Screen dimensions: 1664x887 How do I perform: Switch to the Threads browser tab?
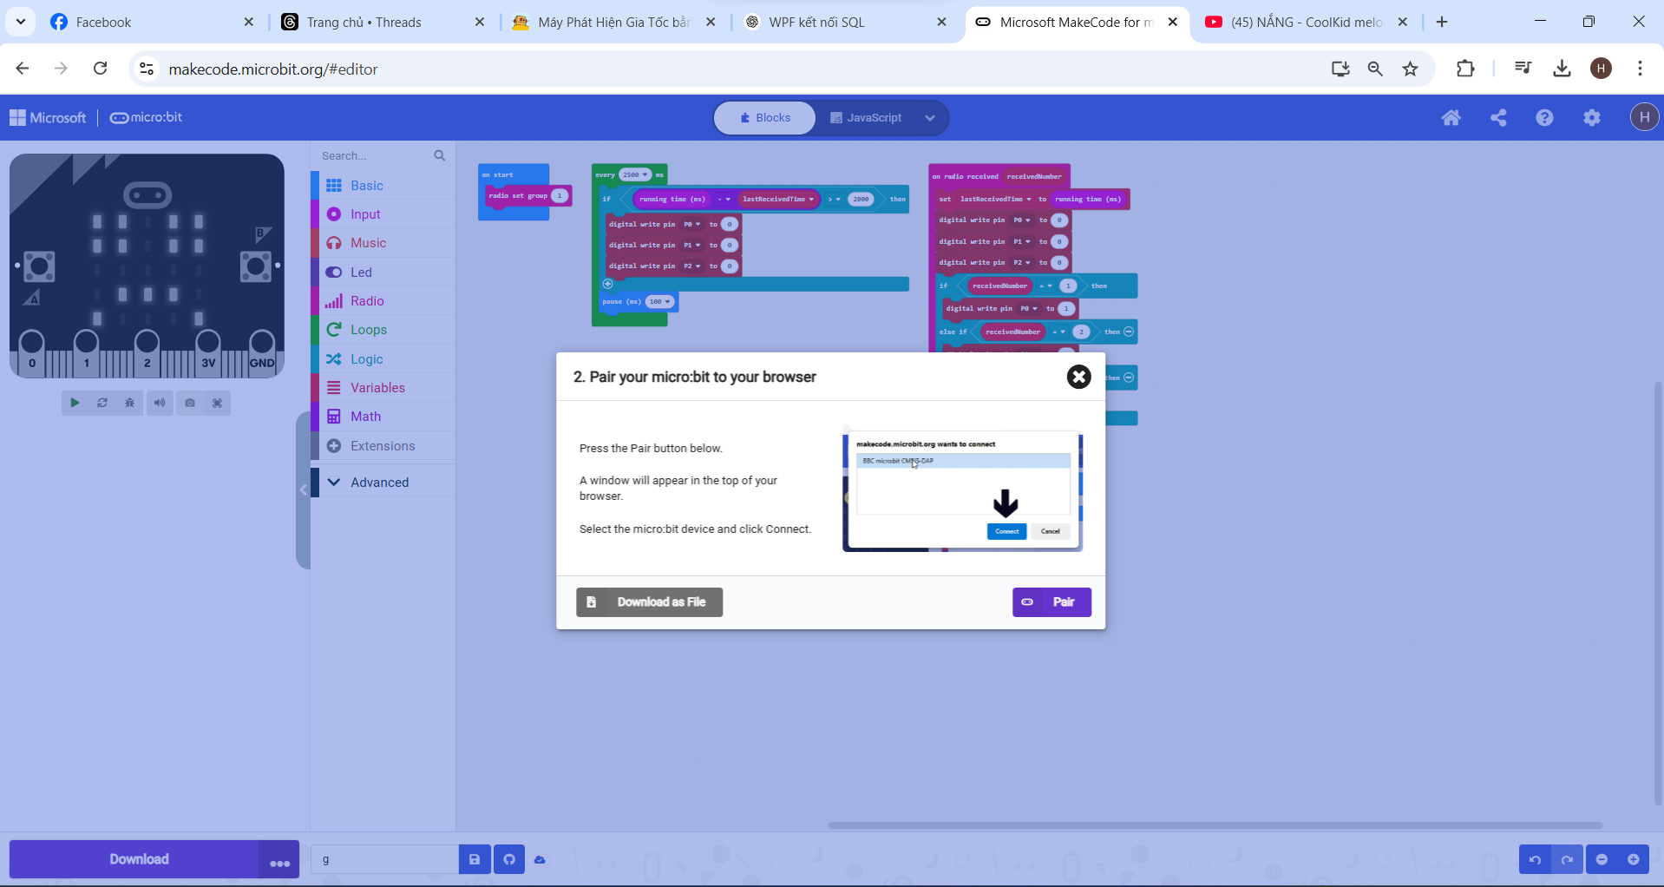click(x=383, y=23)
